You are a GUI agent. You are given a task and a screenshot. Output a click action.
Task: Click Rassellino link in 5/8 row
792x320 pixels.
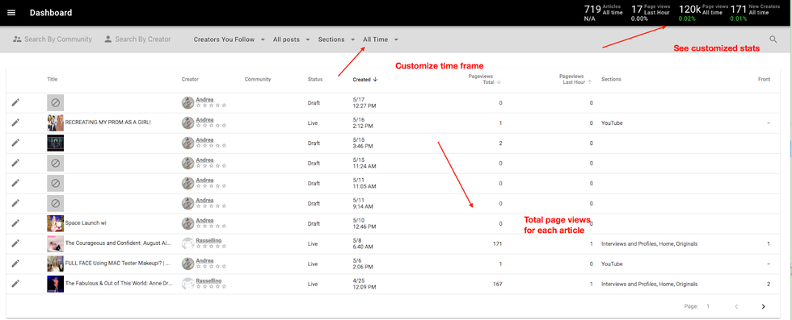click(209, 241)
